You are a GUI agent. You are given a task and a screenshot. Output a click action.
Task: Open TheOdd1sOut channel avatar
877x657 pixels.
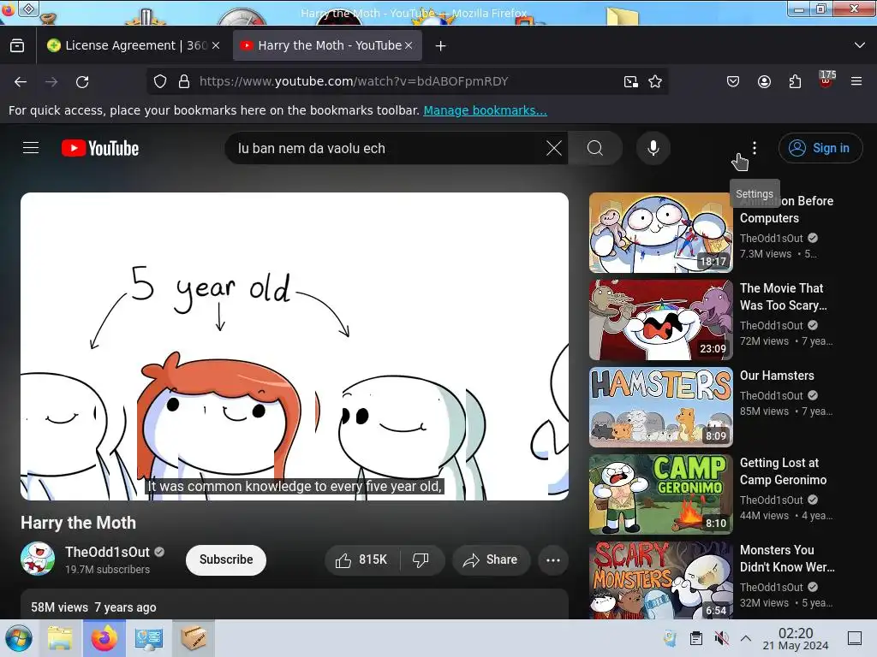point(38,559)
